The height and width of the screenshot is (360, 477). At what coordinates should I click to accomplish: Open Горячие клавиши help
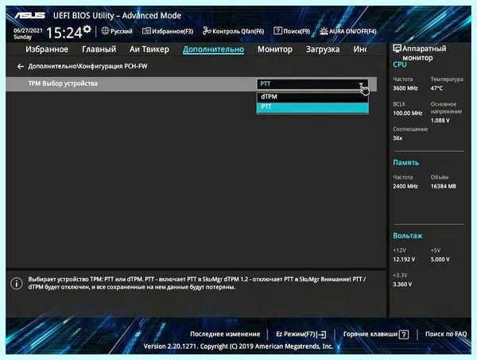point(376,334)
